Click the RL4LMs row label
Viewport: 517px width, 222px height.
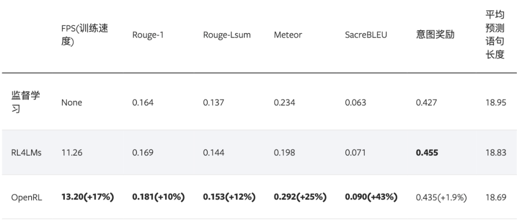coord(26,153)
